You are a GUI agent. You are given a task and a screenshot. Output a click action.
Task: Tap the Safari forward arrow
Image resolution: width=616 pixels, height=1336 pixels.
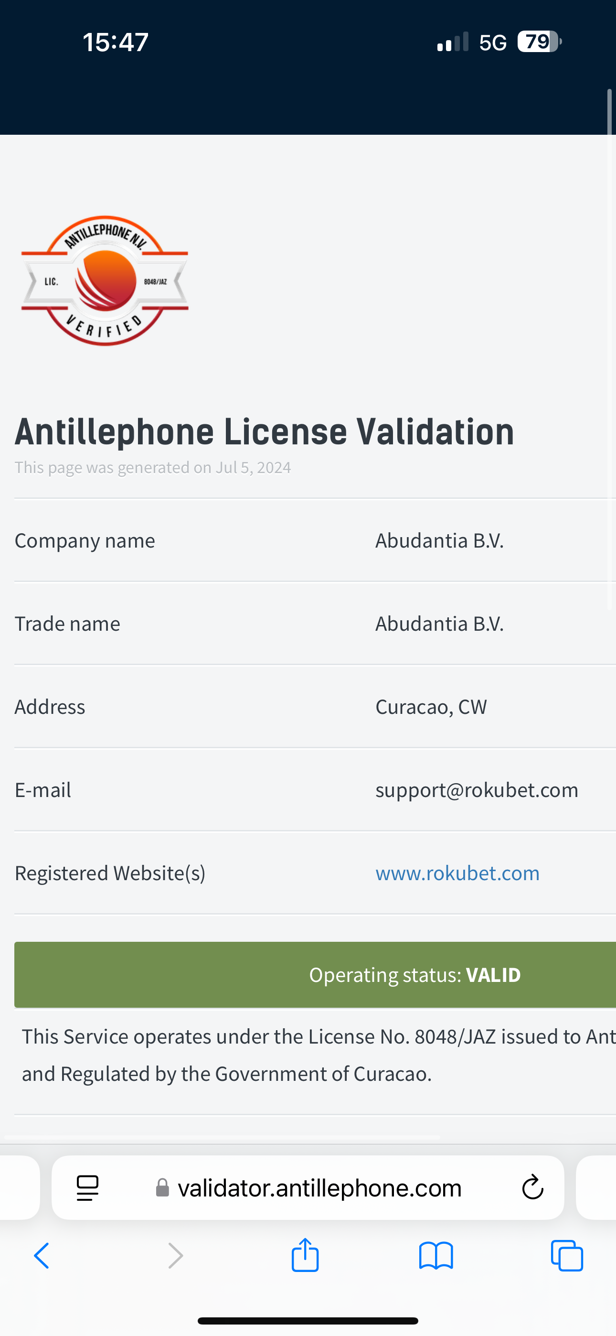176,1256
